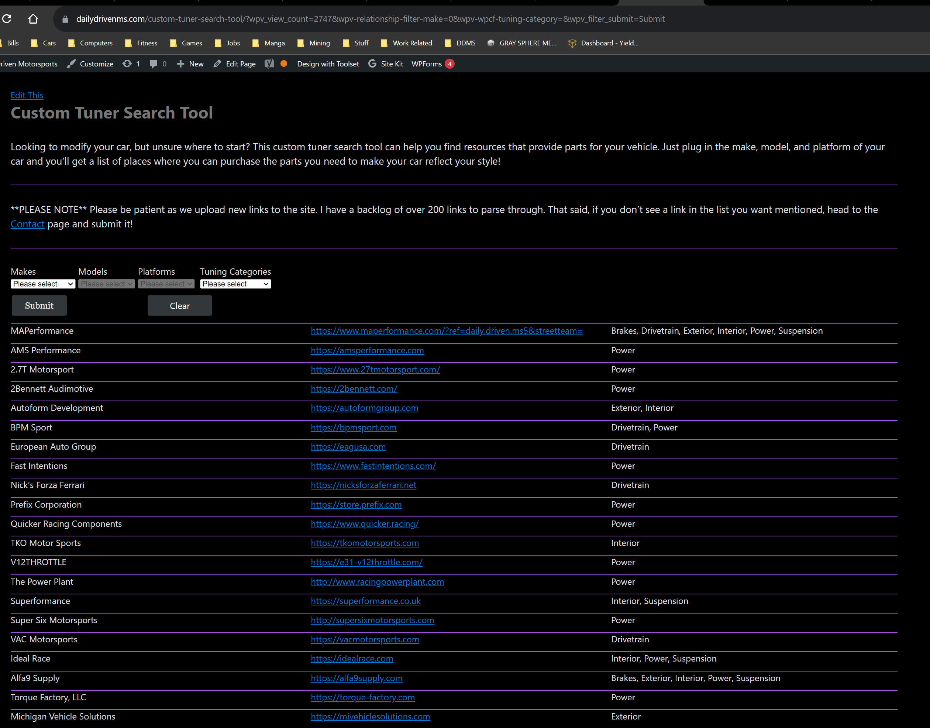Open the torque-factory.com link

(363, 697)
